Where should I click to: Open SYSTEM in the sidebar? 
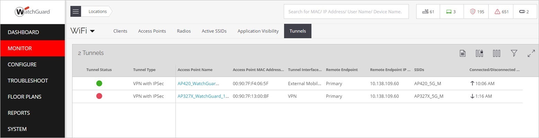coord(33,129)
